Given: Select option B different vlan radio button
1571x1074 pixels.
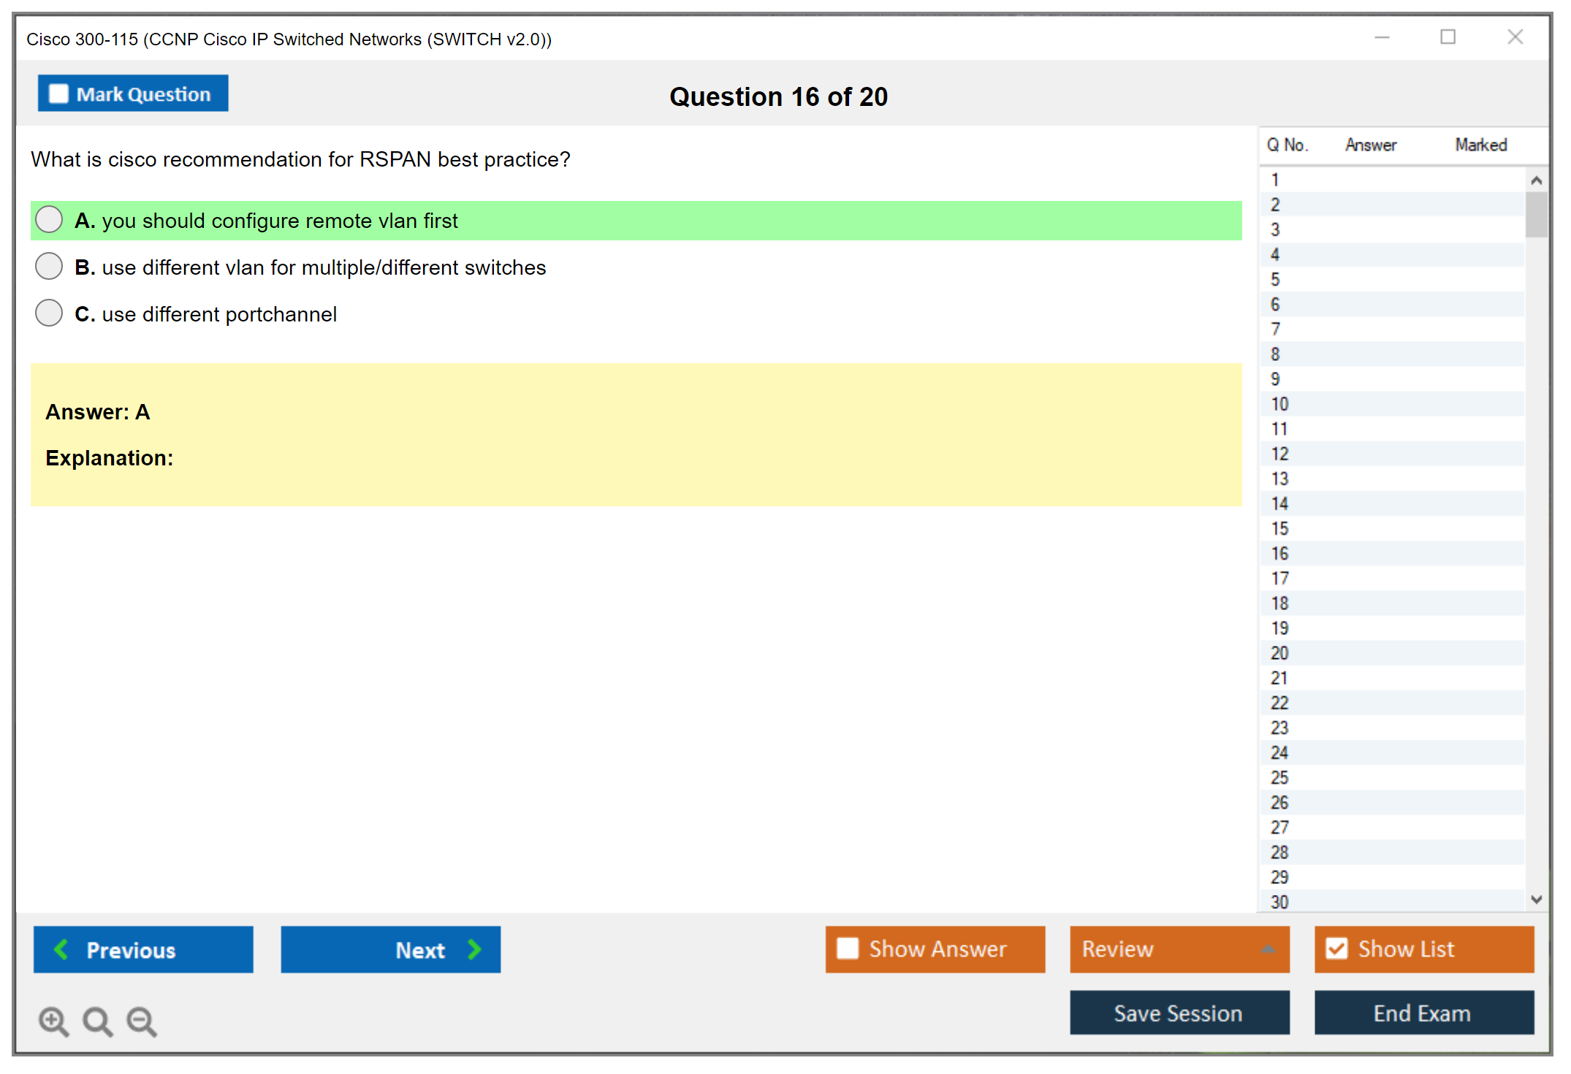Looking at the screenshot, I should pos(49,266).
